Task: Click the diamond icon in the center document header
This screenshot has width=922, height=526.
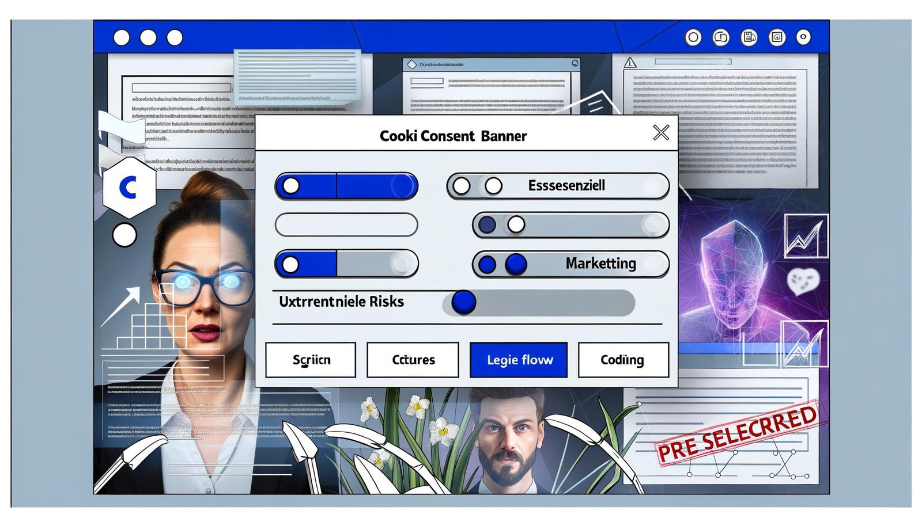Action: pos(411,64)
